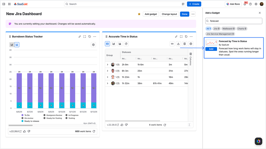Select the Jira 0 filter tab

[216, 29]
